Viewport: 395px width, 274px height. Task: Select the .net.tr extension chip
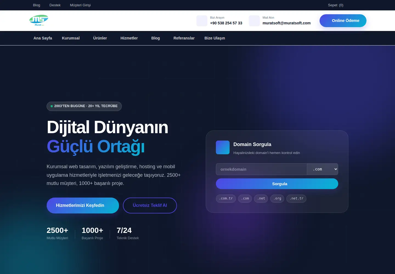[x=297, y=198]
